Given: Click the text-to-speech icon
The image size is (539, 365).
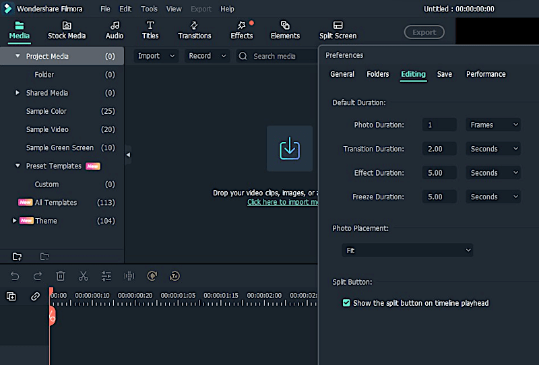Looking at the screenshot, I should point(175,276).
